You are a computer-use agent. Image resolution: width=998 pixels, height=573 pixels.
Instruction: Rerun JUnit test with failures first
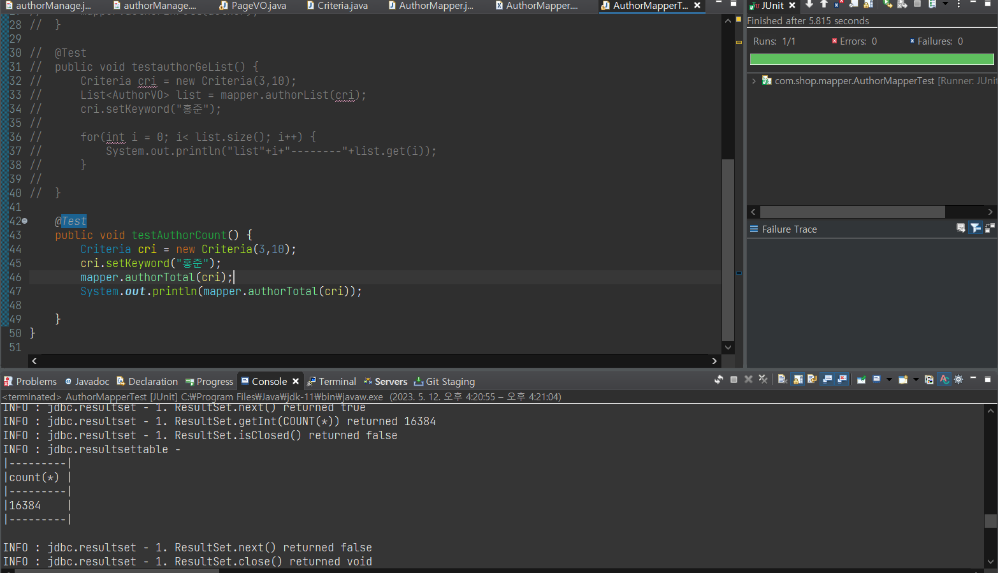902,4
